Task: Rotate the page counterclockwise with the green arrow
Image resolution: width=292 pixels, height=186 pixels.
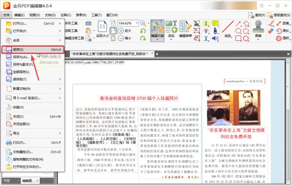Action: (143, 31)
